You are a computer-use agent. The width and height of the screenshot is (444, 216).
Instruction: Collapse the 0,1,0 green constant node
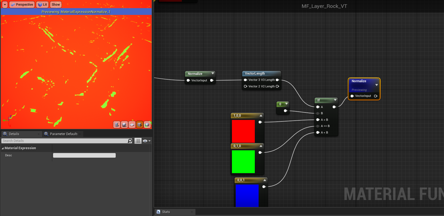(261, 146)
